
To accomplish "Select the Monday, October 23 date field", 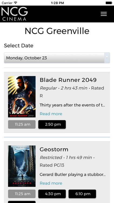I will click(57, 58).
